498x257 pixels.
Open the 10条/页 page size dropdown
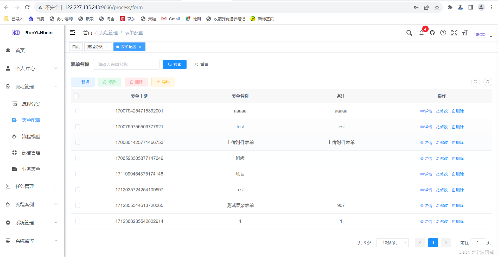click(392, 243)
